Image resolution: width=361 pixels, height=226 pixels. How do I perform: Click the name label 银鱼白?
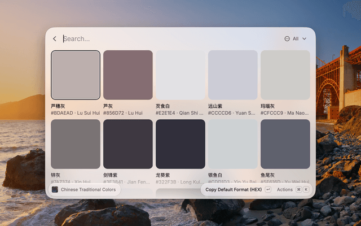(215, 175)
